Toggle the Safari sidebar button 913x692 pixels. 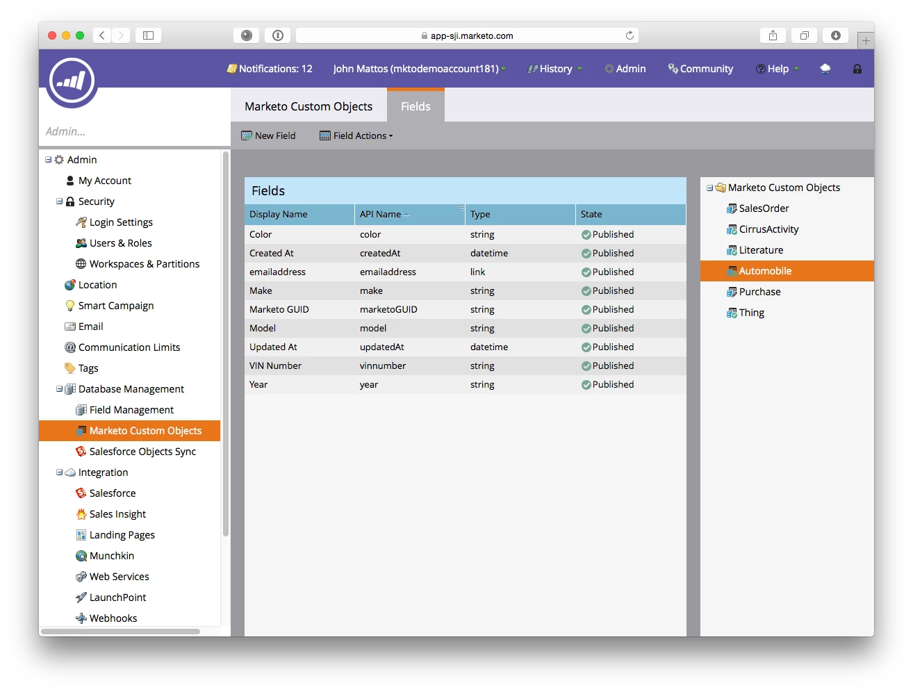[x=148, y=35]
